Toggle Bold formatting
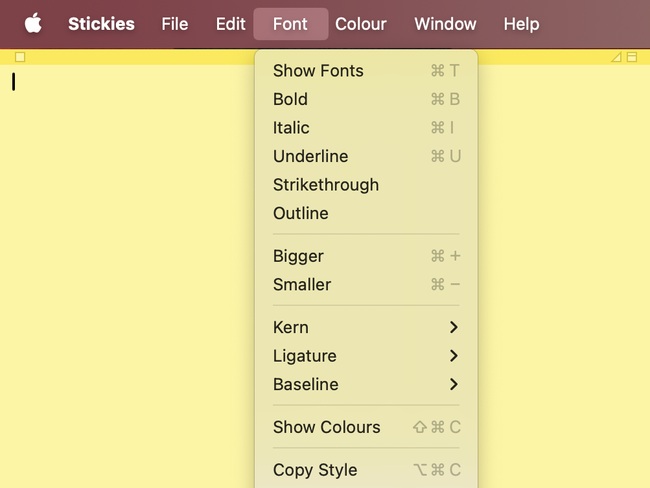 pos(290,99)
